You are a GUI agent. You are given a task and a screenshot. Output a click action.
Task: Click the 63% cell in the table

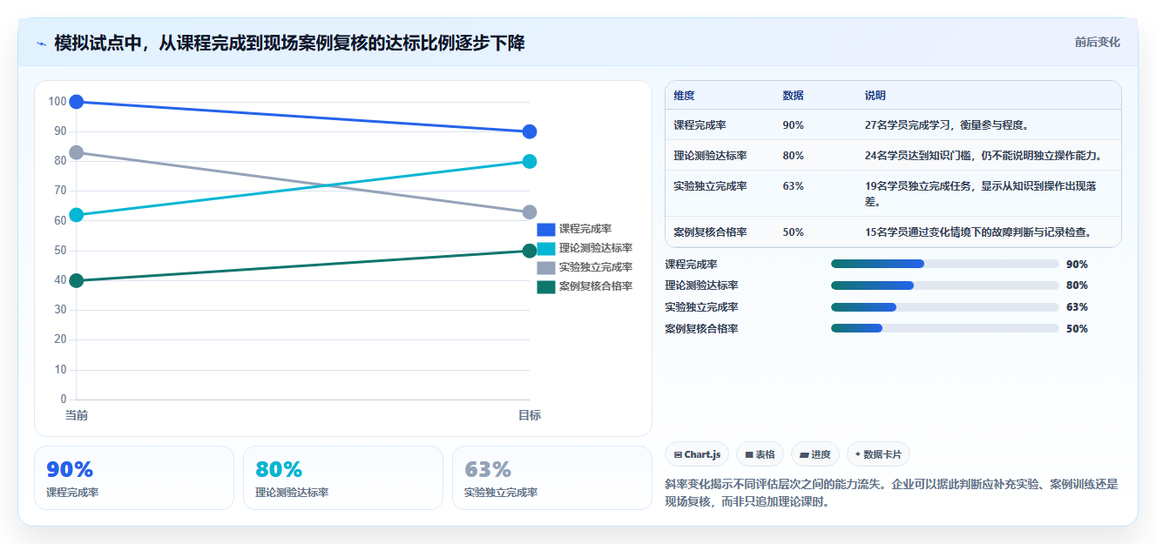coord(793,186)
